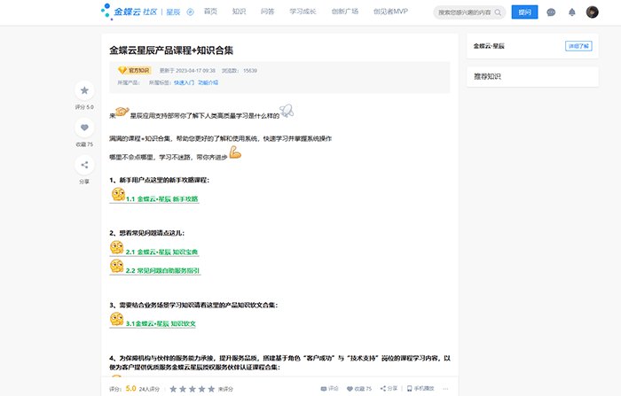Screen dimensions: 621x396
Task: Open the 功能介绍 tag link
Action: pos(208,82)
